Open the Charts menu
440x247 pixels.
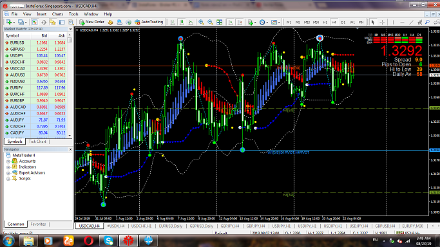coord(57,14)
